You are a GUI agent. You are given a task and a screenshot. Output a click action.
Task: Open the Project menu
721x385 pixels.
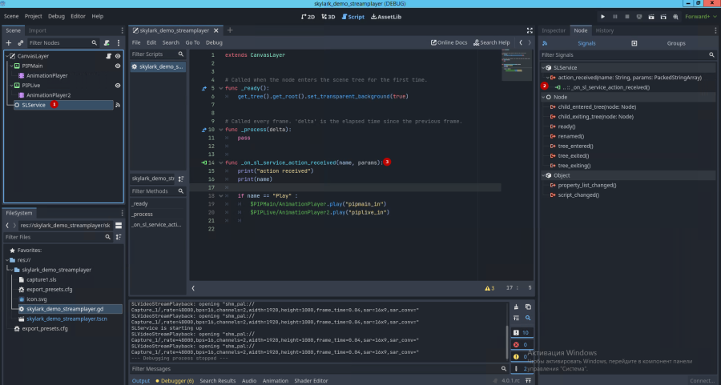point(33,16)
